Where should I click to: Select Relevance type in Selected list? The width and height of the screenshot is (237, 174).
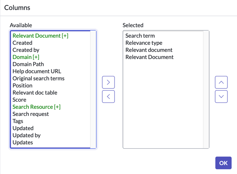[144, 43]
